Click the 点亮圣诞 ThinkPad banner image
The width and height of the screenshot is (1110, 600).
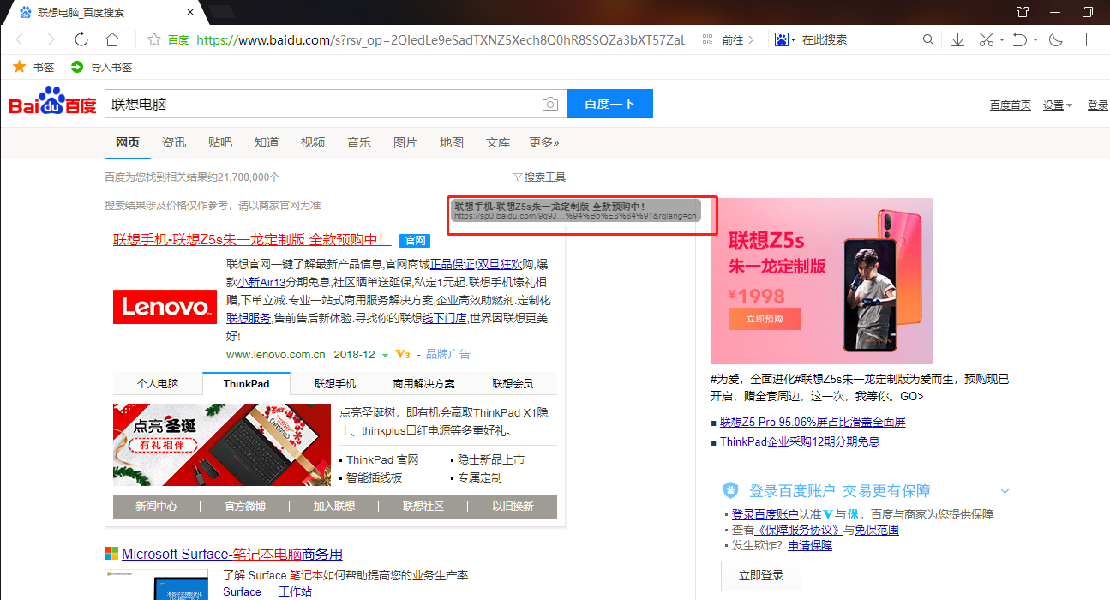[222, 445]
